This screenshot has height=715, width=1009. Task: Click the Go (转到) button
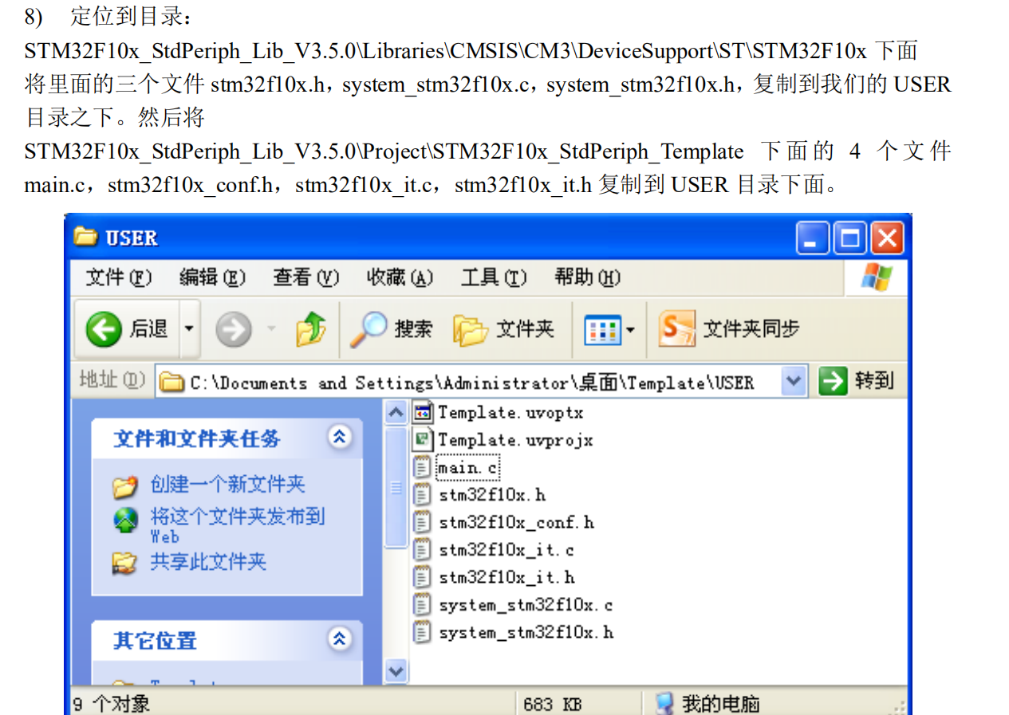857,382
